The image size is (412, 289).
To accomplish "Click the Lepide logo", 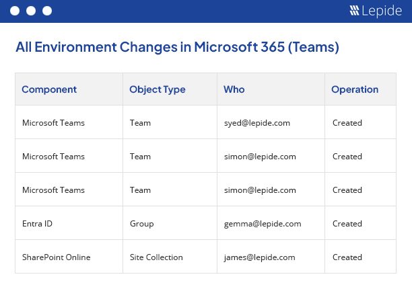I will [x=376, y=11].
